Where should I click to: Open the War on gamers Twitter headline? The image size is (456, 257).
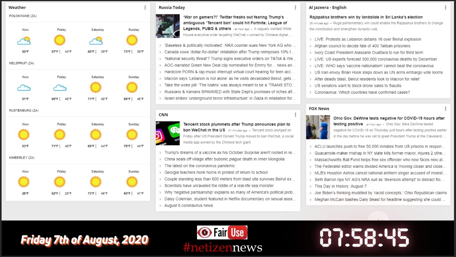(x=235, y=23)
